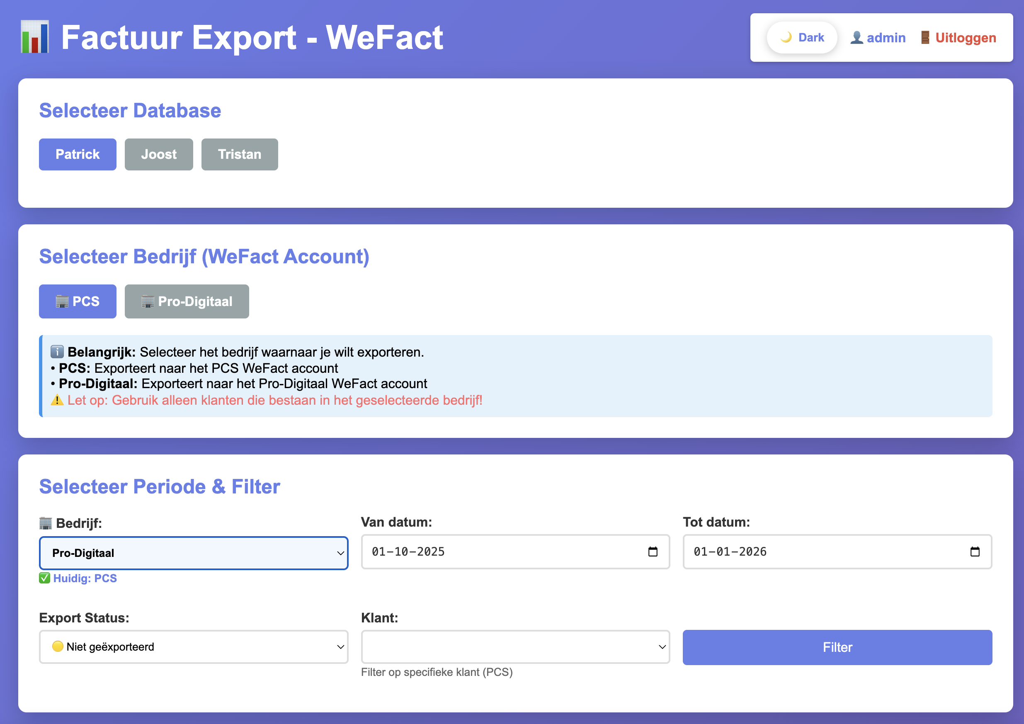Click the green checkmark beside Huidig: PCS
This screenshot has height=724, width=1024.
click(x=44, y=578)
